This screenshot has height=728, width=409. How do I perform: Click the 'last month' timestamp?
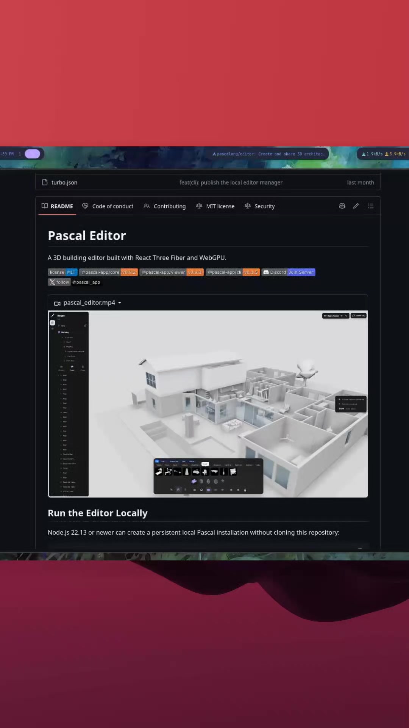(x=360, y=182)
